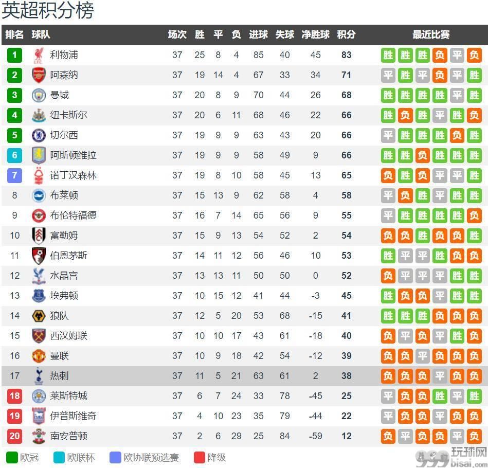The image size is (488, 468).
Task: Click the red 降级 legend swatch
Action: [199, 457]
